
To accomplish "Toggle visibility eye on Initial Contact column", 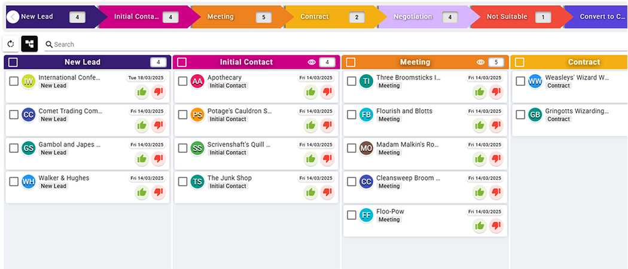I will pos(312,62).
